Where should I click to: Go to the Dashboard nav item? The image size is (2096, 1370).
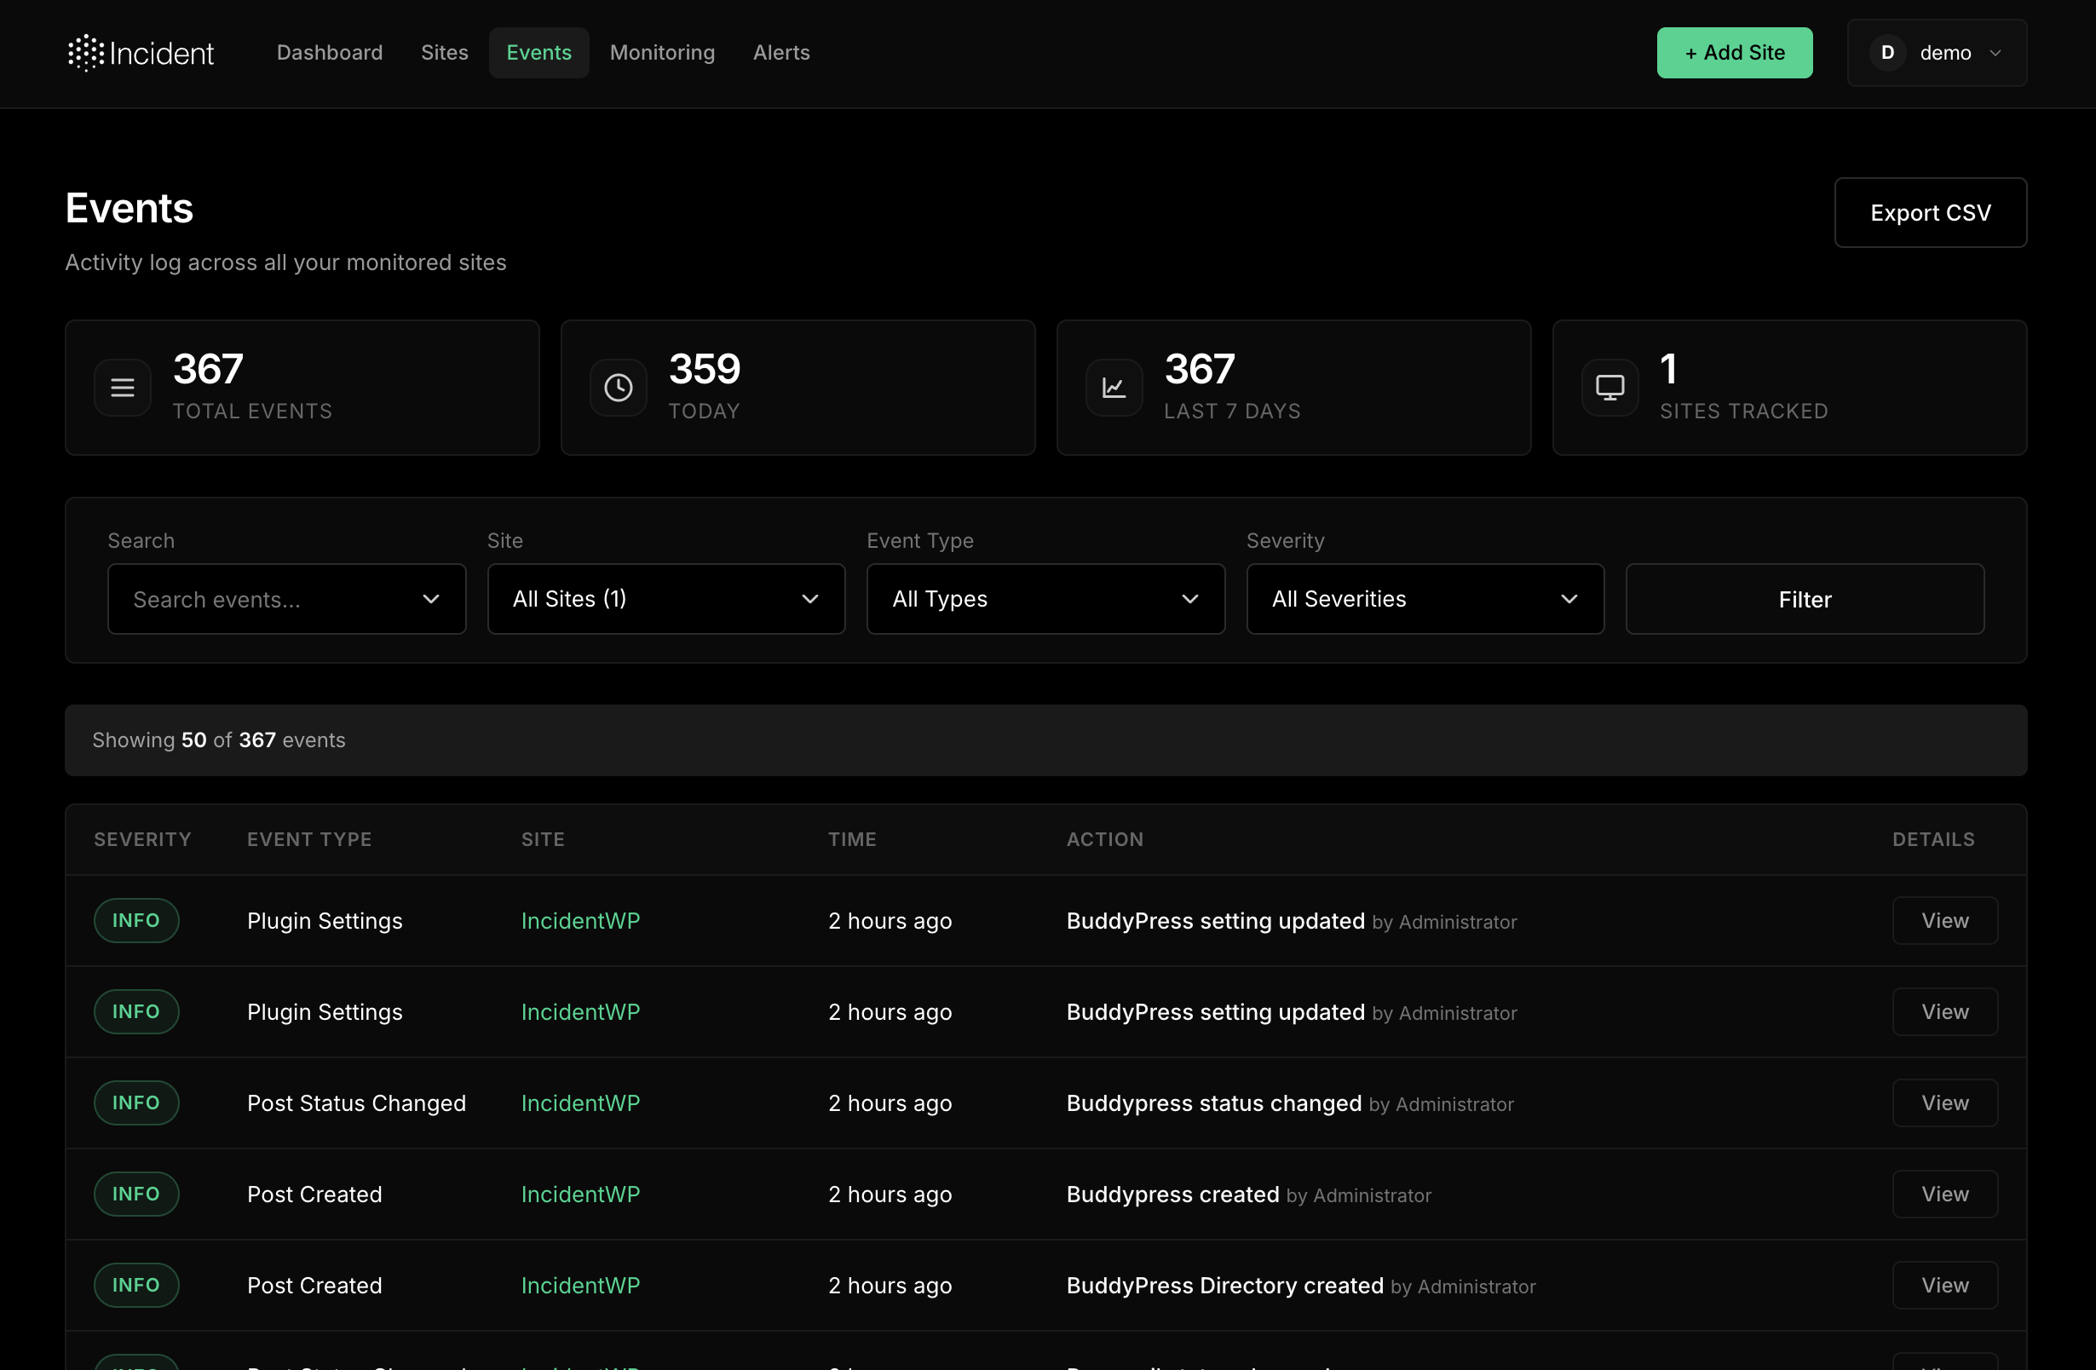tap(330, 53)
